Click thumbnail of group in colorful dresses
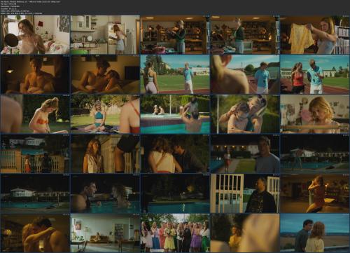Viewport: 350px width, 253px height. [x=175, y=233]
